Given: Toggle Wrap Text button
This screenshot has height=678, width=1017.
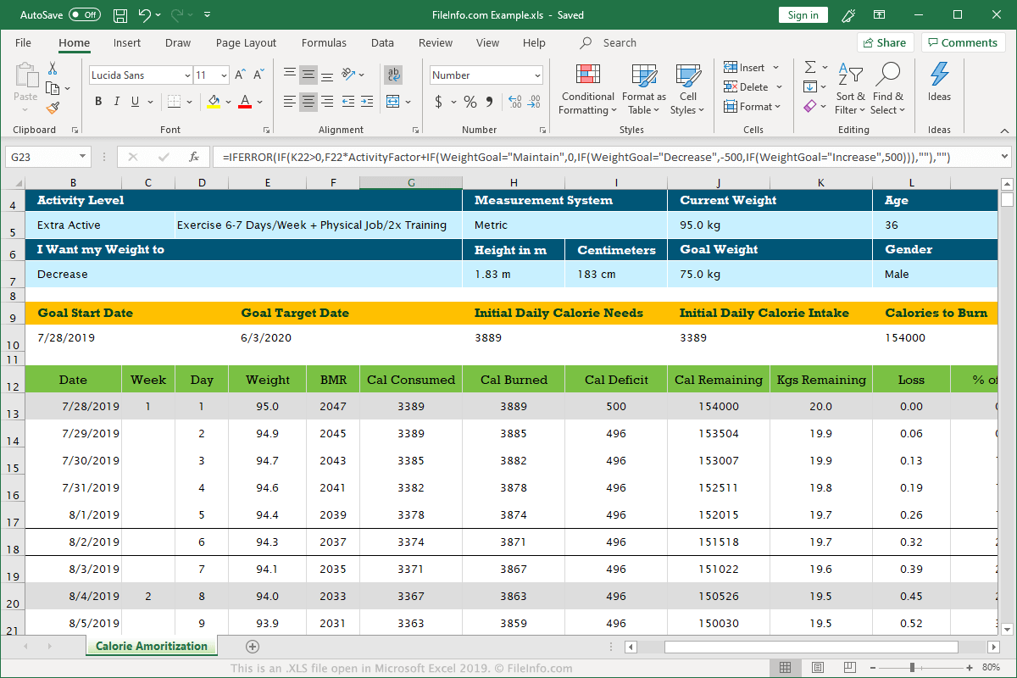Looking at the screenshot, I should tap(393, 75).
